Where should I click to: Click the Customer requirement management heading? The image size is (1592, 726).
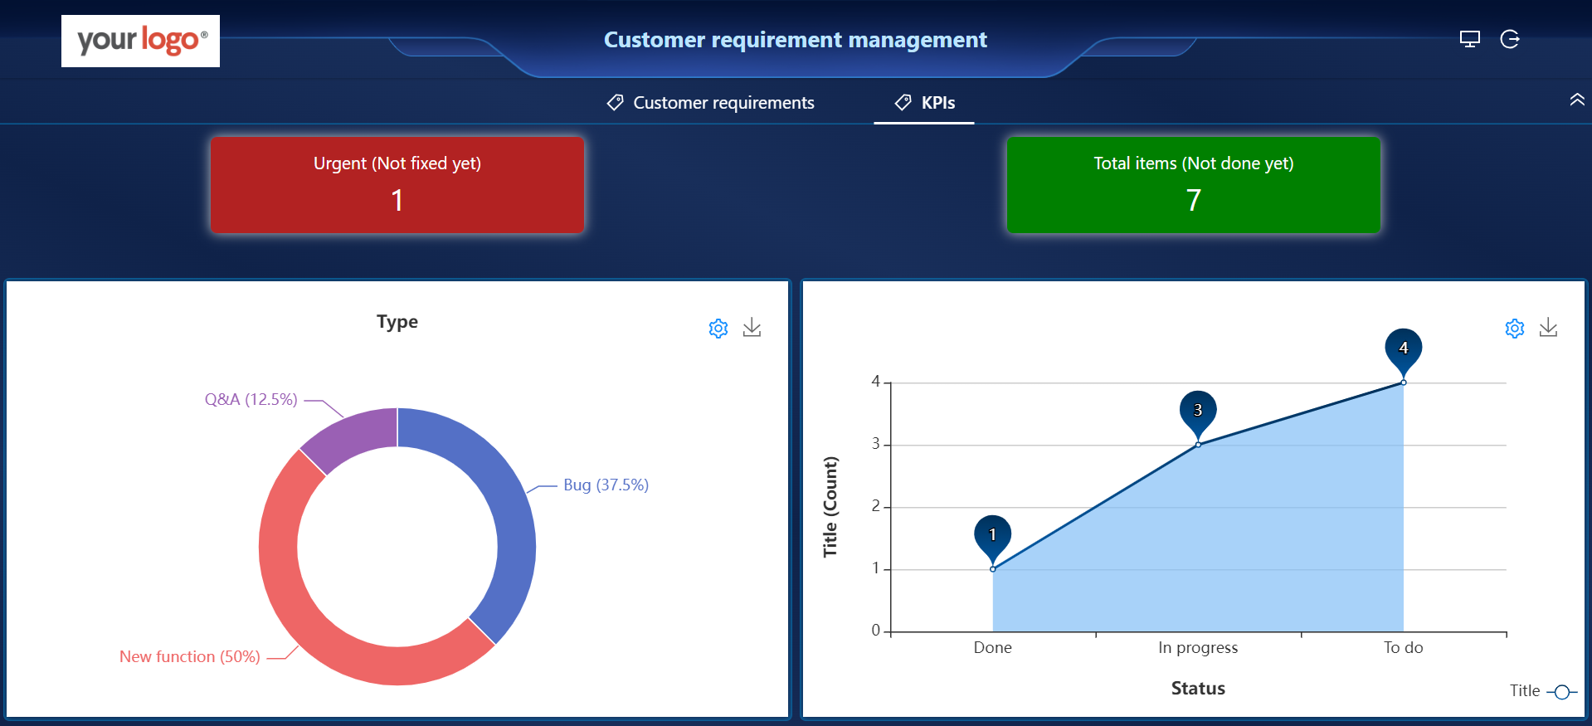tap(796, 40)
